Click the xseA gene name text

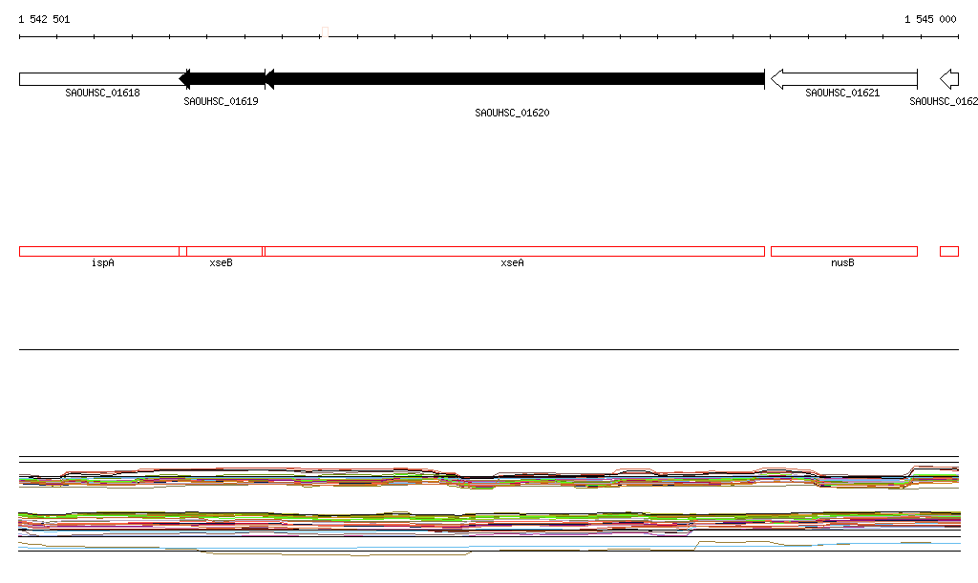click(512, 262)
